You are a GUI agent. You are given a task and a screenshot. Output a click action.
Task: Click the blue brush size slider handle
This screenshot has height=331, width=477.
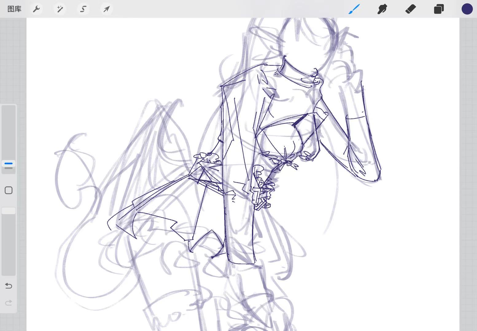coord(9,164)
